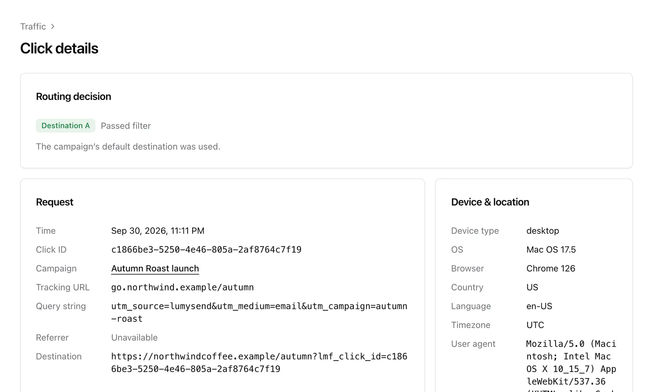This screenshot has height=392, width=653.
Task: Click the Device type value desktop
Action: pos(543,231)
